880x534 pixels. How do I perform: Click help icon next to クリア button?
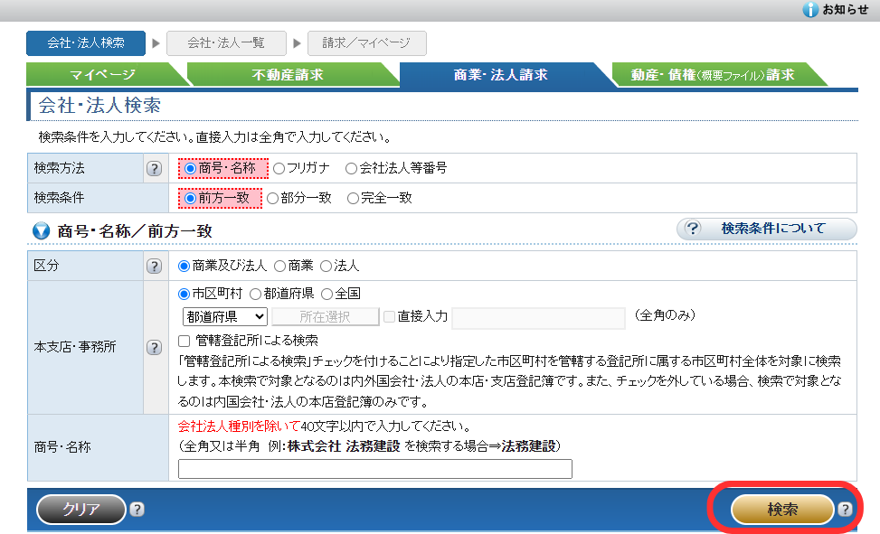click(137, 510)
